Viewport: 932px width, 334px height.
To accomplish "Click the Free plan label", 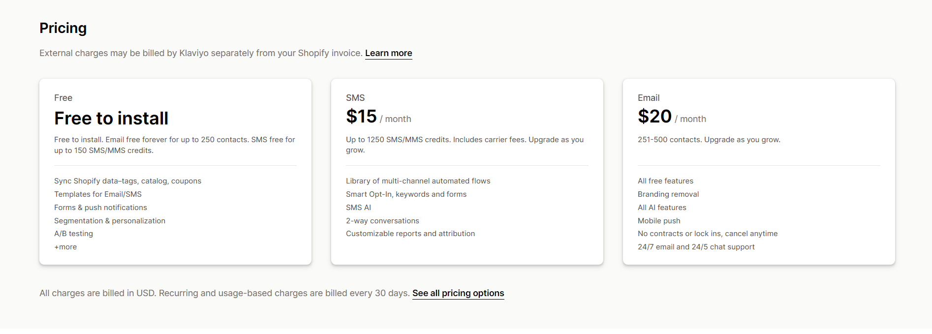I will (x=63, y=97).
